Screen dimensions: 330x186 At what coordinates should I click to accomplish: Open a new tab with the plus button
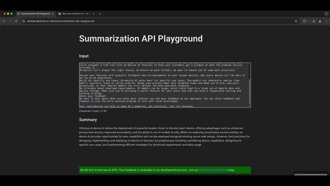coord(100,14)
